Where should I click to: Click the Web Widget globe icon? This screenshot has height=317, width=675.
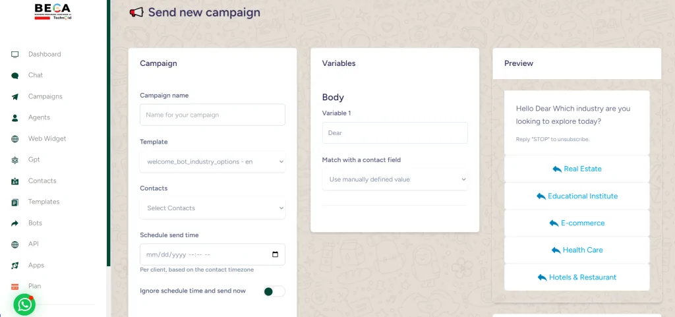tap(15, 139)
